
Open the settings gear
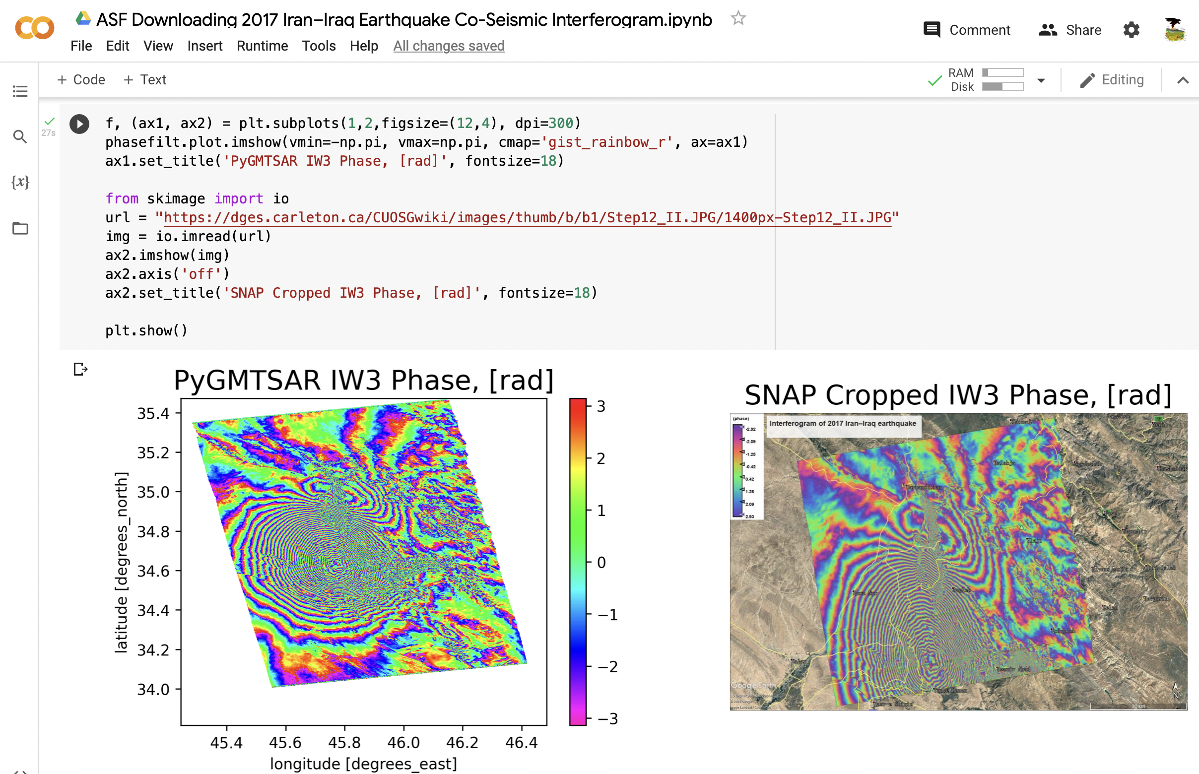1131,30
